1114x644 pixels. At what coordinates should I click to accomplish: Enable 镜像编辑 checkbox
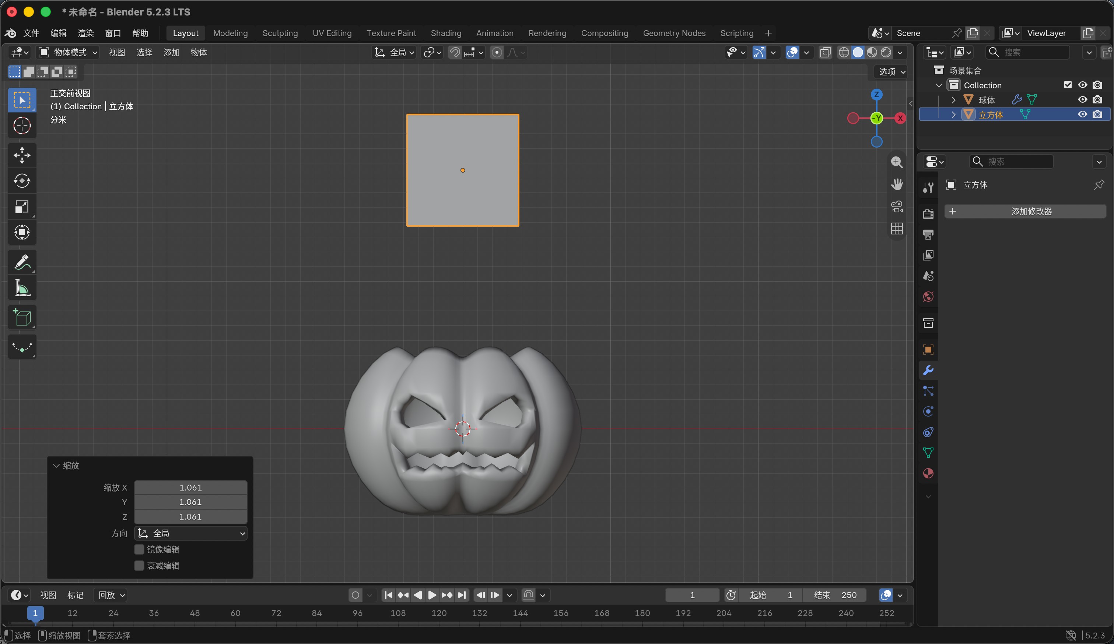pyautogui.click(x=139, y=549)
